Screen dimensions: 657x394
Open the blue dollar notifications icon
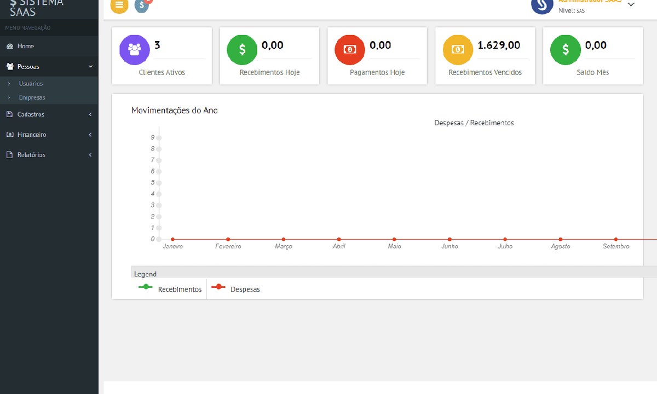click(x=142, y=5)
